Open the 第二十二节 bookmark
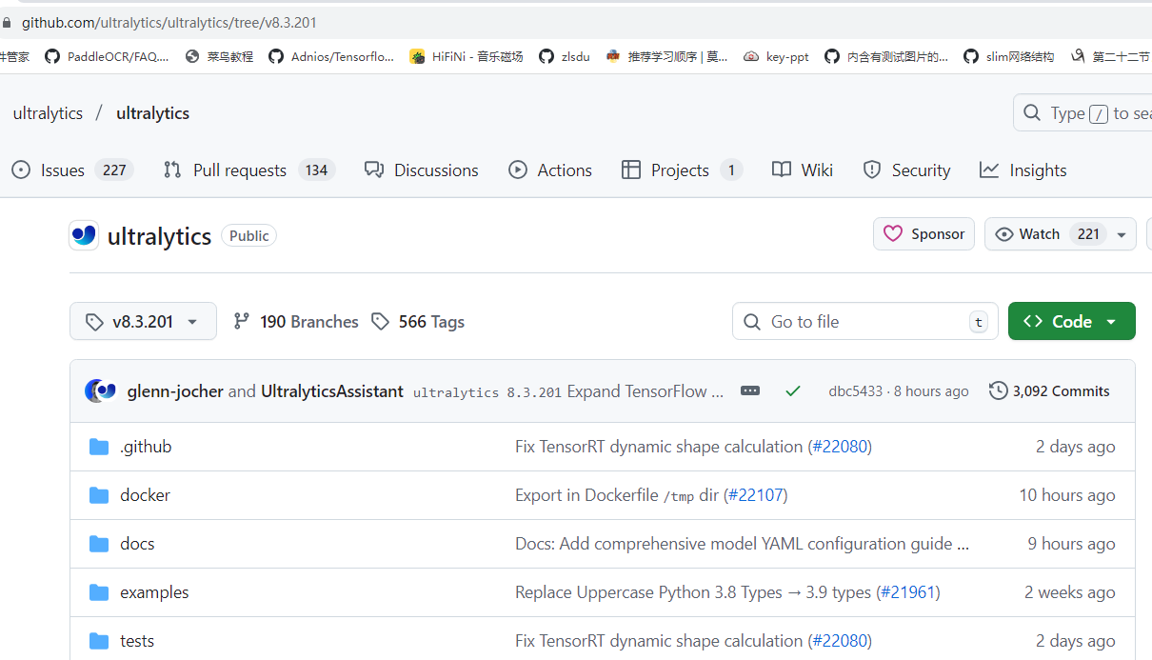Image resolution: width=1152 pixels, height=660 pixels. 1111,56
